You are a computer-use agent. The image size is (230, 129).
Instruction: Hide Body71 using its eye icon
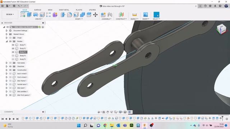coord(13,45)
